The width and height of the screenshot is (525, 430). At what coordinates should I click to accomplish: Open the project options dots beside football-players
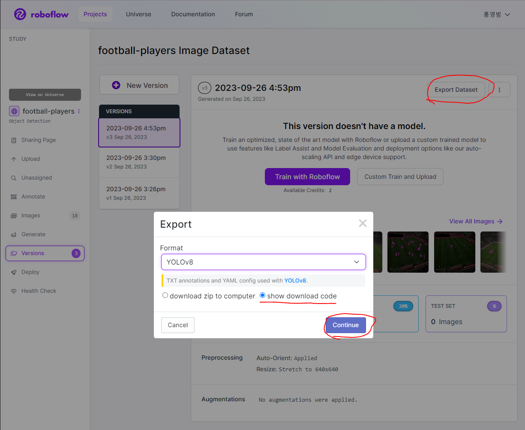pyautogui.click(x=79, y=111)
